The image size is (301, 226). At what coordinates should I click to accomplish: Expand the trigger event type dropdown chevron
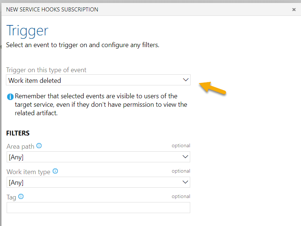[x=186, y=80]
